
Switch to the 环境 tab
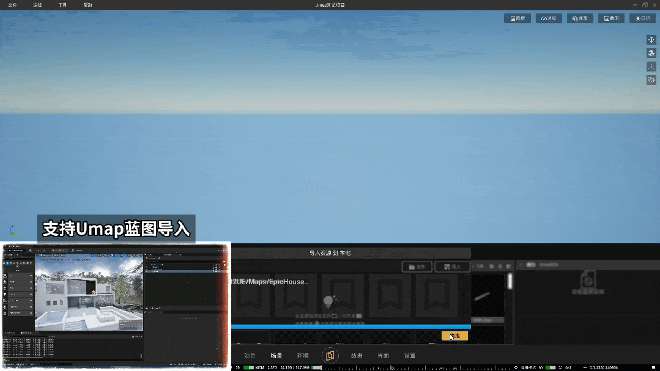(x=303, y=356)
